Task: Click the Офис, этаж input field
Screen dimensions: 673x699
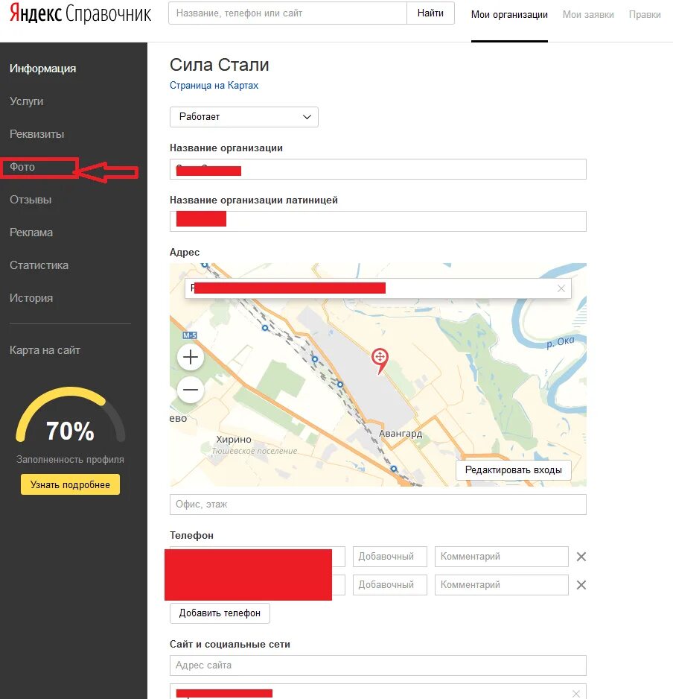Action: pyautogui.click(x=377, y=505)
